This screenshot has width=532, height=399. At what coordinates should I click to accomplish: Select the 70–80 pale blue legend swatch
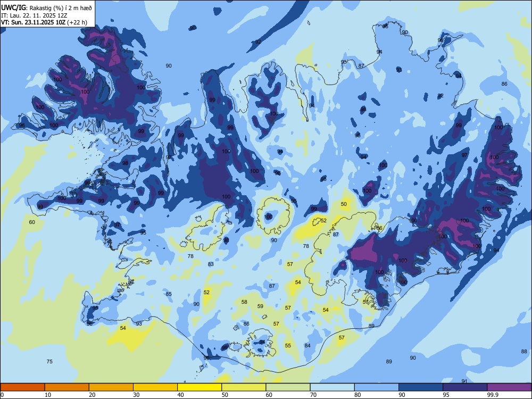[332, 387]
